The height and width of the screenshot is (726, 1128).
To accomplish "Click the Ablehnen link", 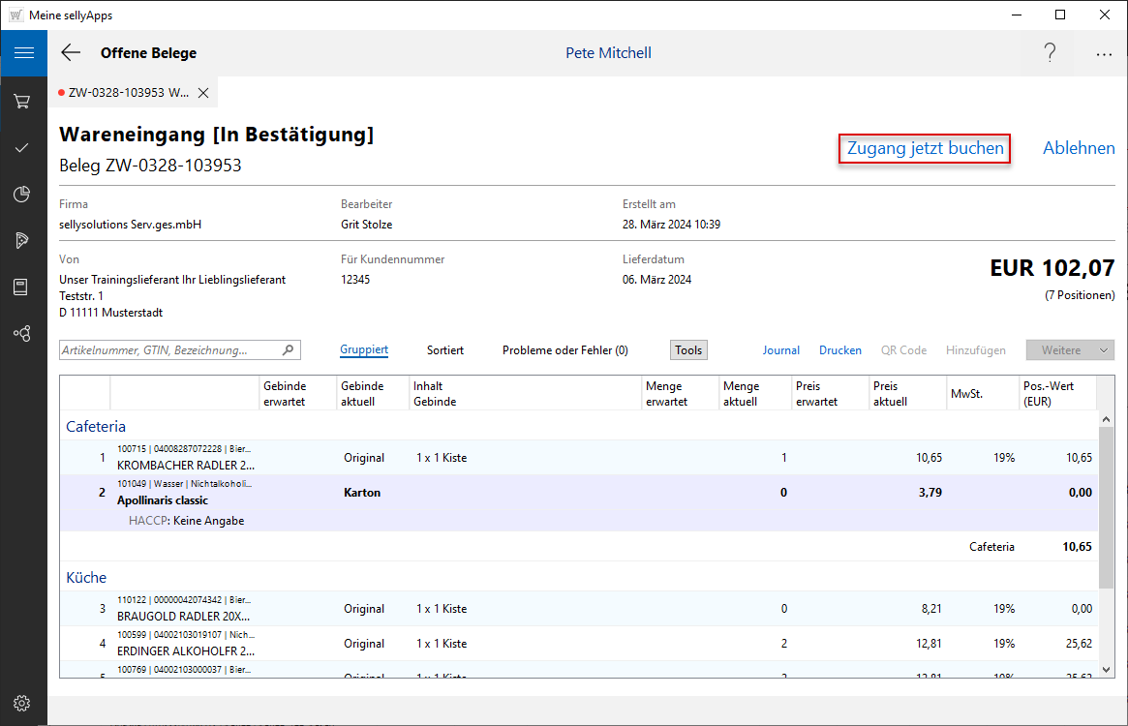I will [1079, 149].
